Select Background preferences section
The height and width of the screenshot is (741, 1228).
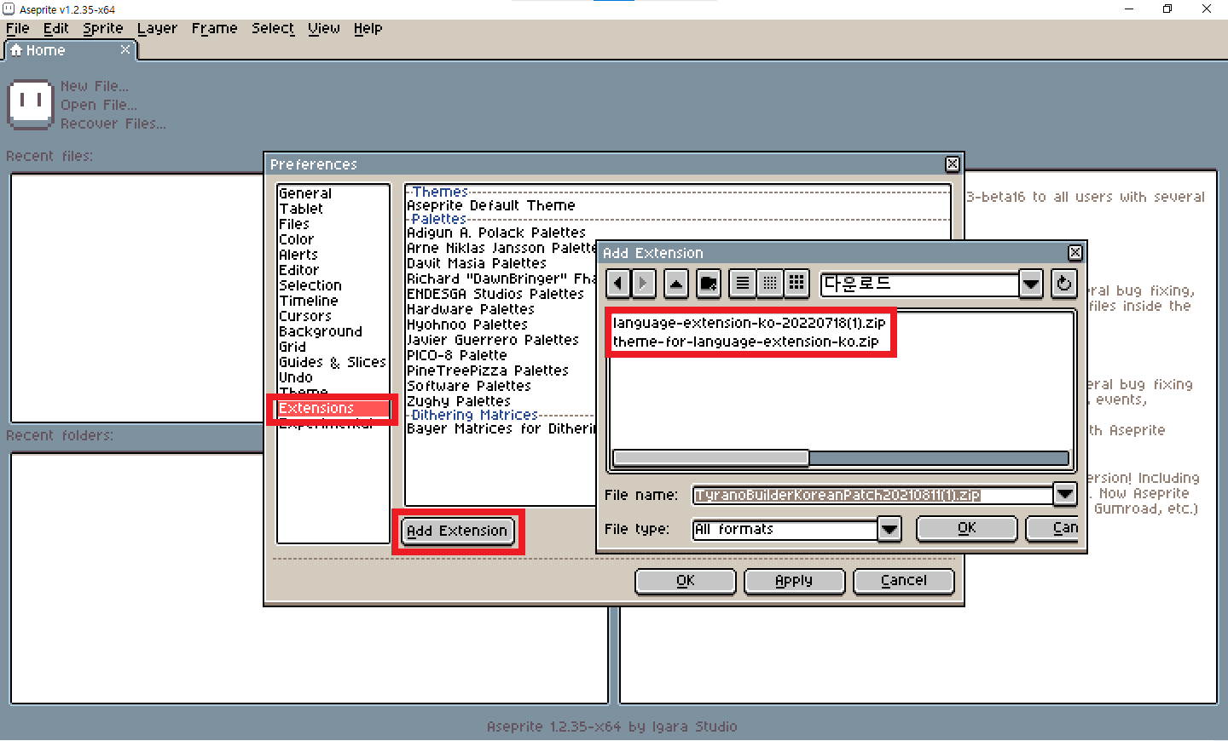pos(333,331)
